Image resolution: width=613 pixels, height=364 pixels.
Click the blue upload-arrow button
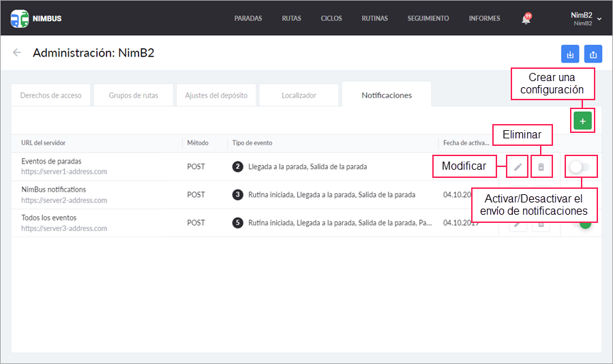point(593,54)
